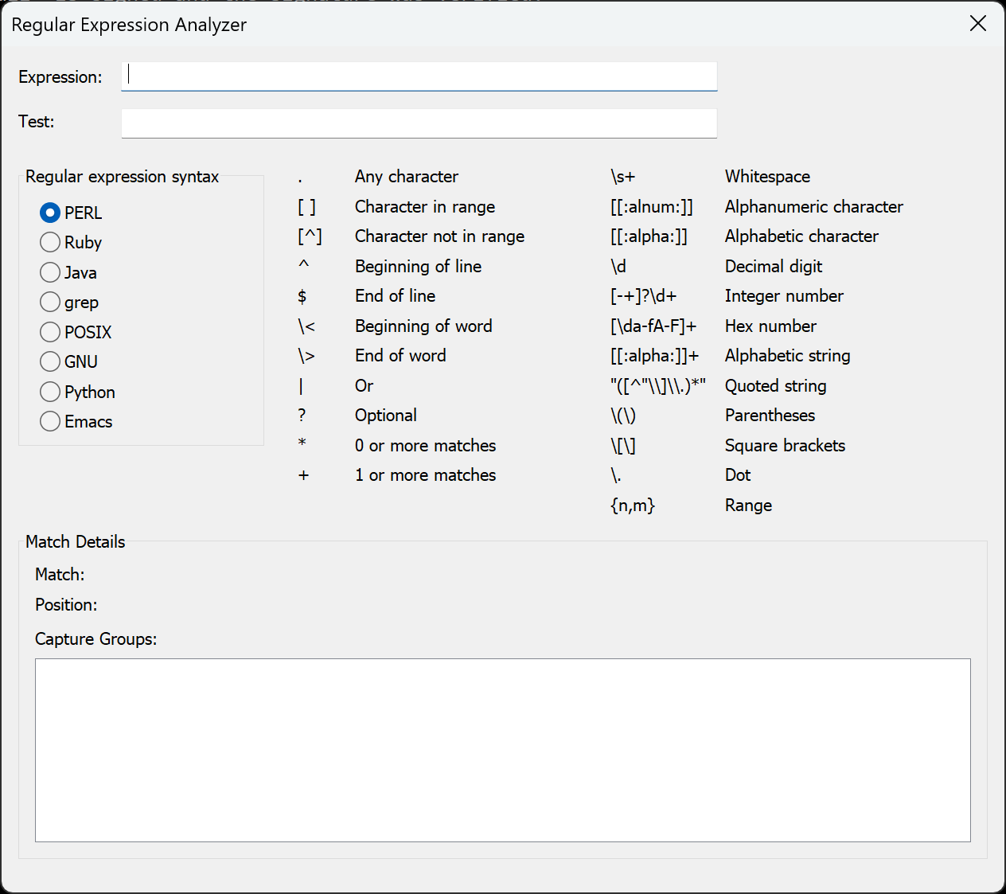
Task: Click the '[^]' symbol text
Action: click(x=310, y=236)
